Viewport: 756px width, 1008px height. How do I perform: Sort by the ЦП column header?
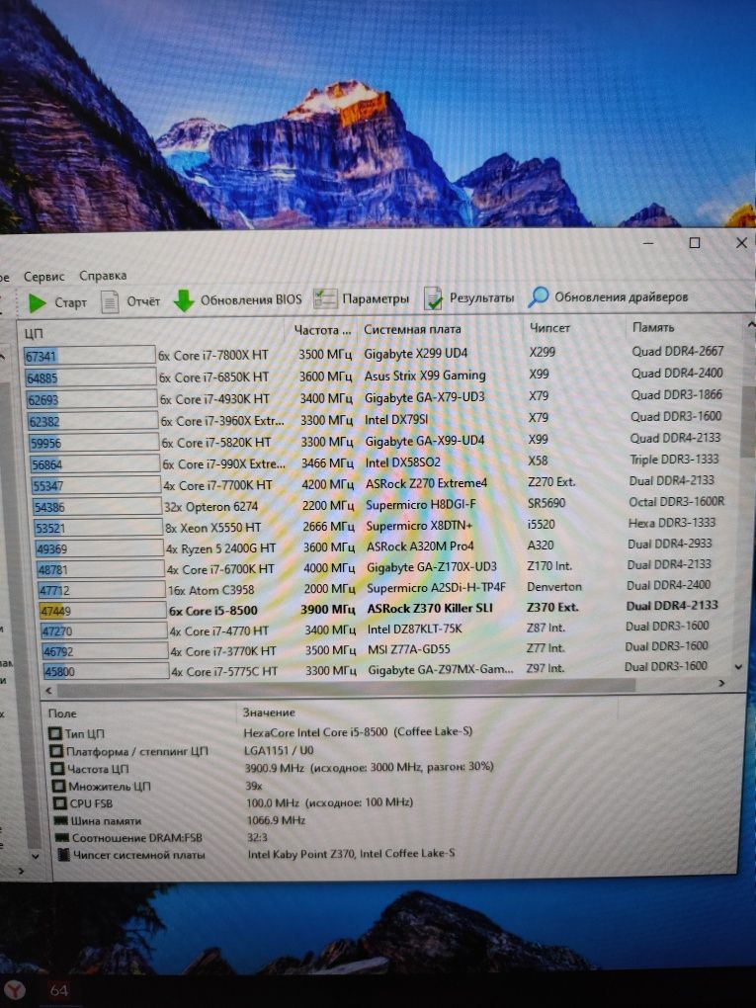click(34, 333)
